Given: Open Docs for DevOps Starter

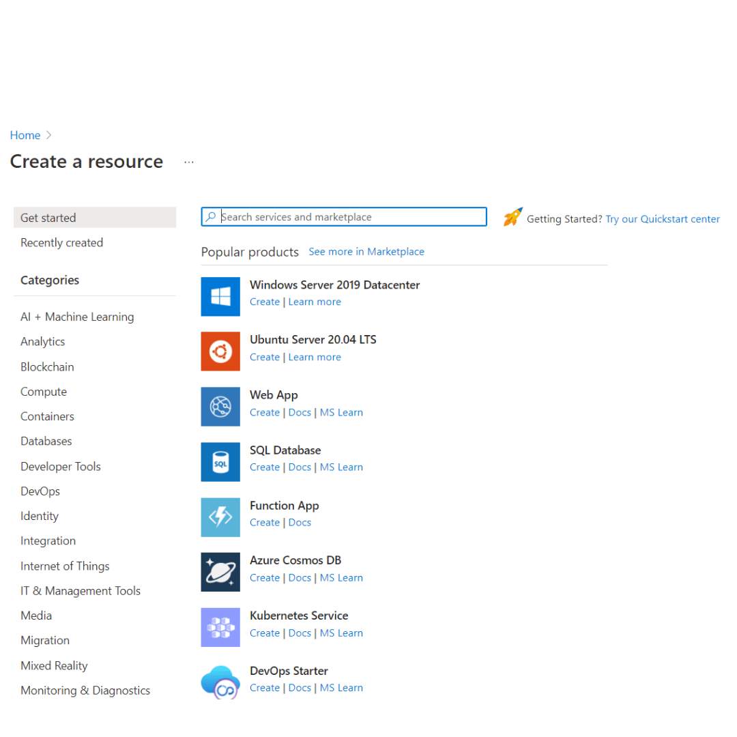Looking at the screenshot, I should pyautogui.click(x=300, y=688).
